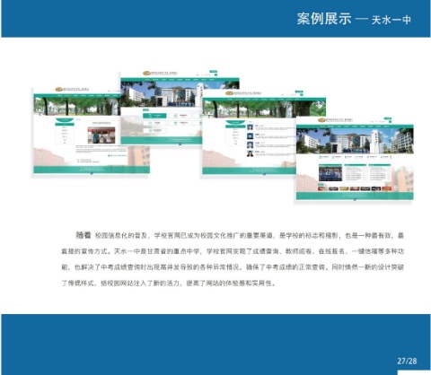
Task: Click the 天水一中 subtitle in the header
Action: point(391,20)
